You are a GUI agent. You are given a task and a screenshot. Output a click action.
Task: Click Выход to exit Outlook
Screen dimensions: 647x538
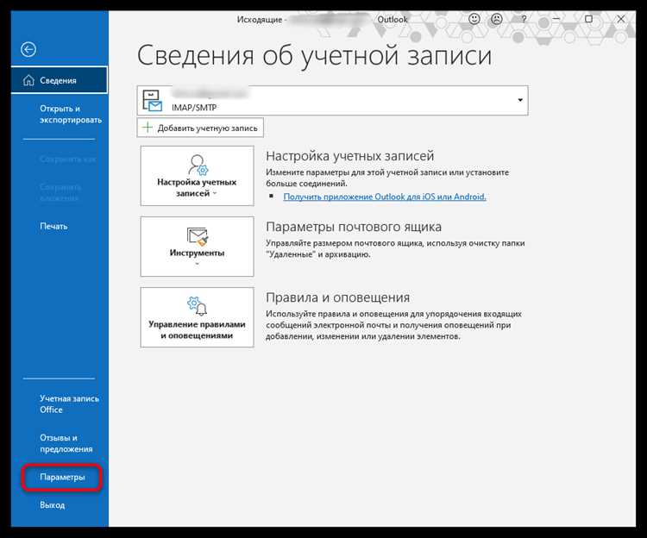tap(52, 504)
